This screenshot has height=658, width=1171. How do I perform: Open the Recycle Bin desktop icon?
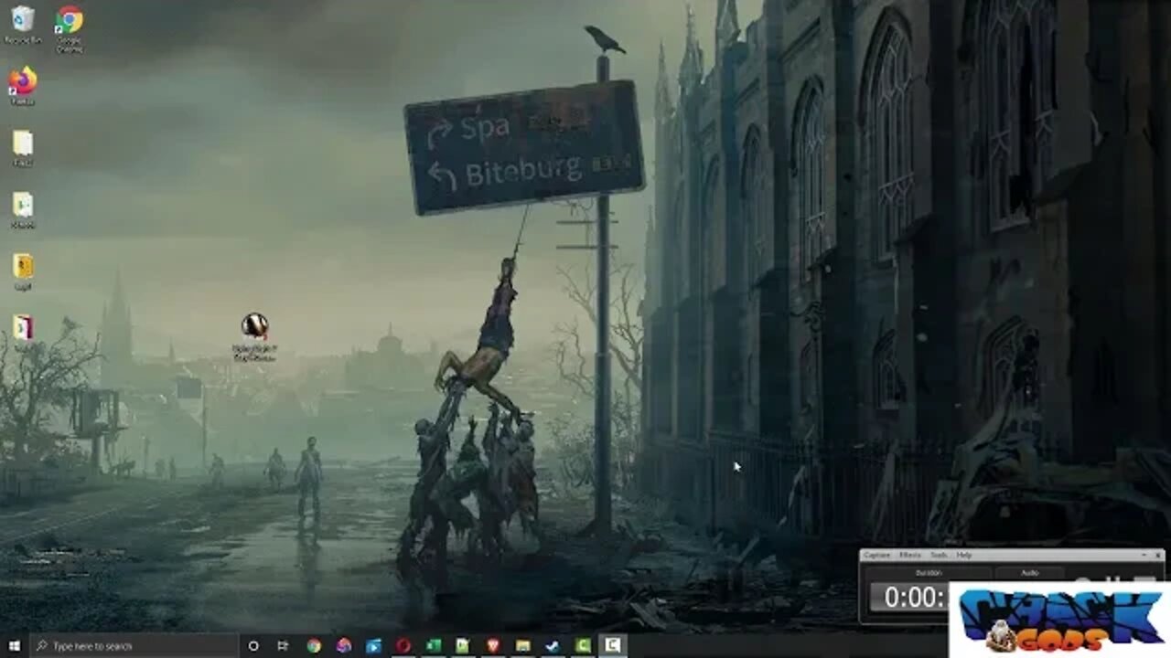(x=23, y=25)
